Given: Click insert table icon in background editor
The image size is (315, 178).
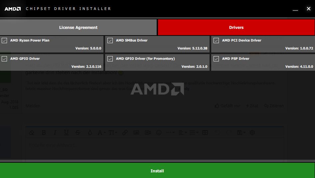Looking at the screenshot, I should point(205,133).
